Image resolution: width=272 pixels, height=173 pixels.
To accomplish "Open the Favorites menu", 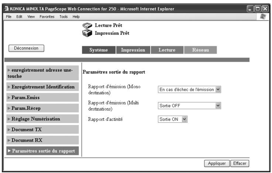I will point(47,17).
